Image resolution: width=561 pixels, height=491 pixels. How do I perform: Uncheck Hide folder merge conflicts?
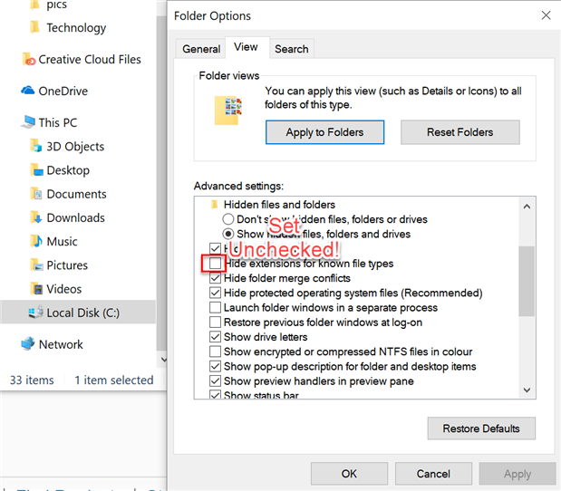215,278
